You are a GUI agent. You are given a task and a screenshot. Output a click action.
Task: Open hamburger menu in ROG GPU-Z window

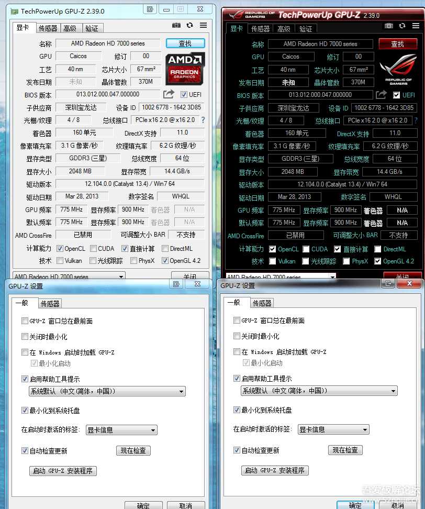pos(416,26)
